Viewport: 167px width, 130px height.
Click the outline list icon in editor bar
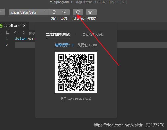[x=1, y=32]
